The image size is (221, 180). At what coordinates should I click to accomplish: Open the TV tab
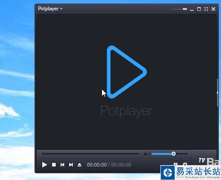pyautogui.click(x=202, y=160)
